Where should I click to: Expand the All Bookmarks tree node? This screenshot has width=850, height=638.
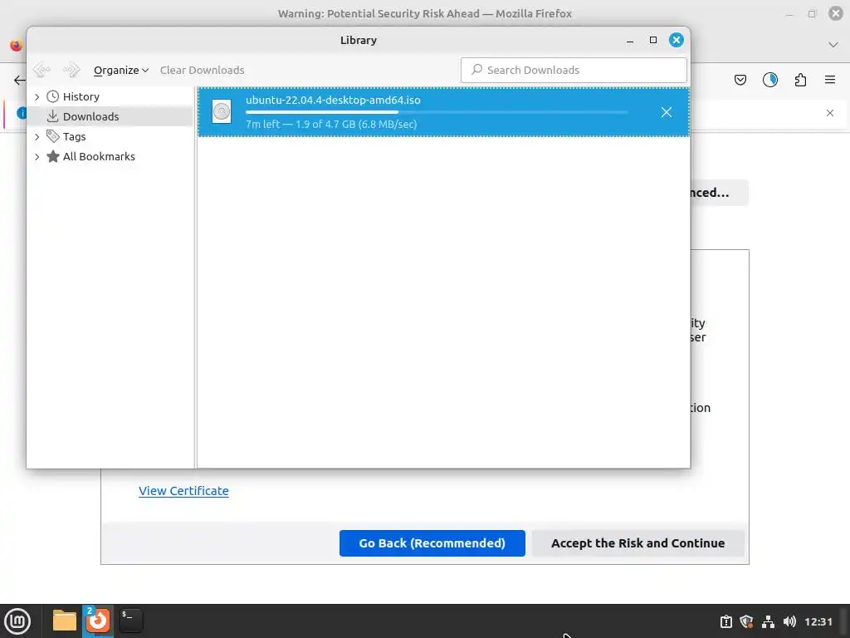click(x=37, y=157)
